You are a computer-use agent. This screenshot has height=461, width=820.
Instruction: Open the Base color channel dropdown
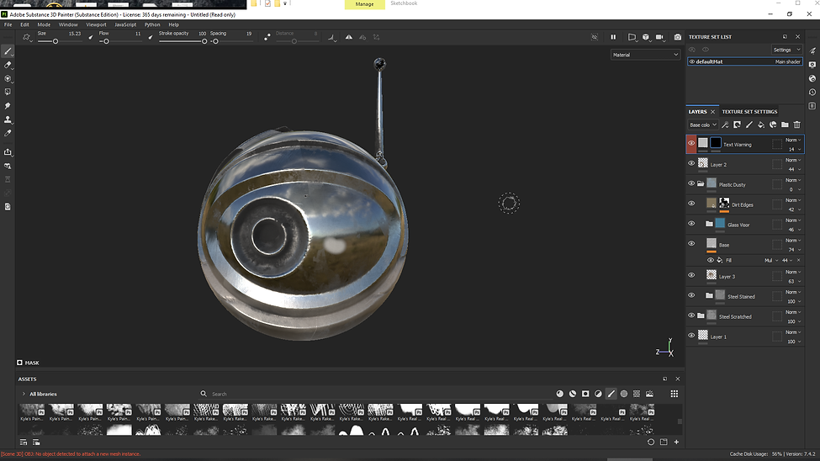[703, 125]
